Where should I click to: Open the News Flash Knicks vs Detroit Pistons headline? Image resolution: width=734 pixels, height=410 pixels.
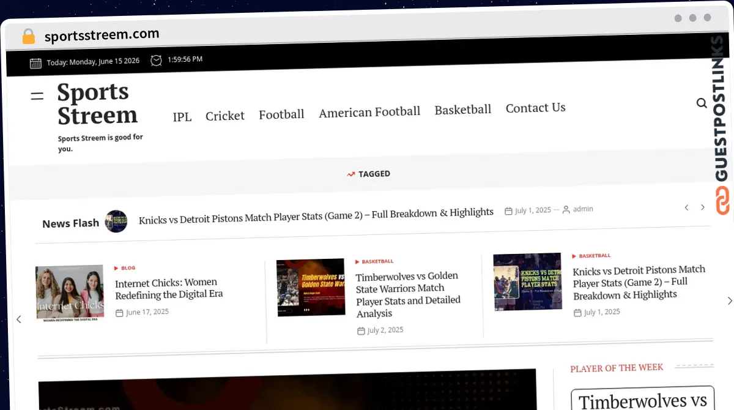(316, 216)
